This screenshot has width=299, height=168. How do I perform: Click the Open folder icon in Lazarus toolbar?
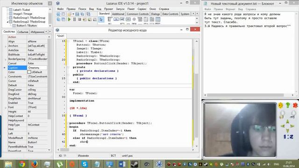[69, 14]
